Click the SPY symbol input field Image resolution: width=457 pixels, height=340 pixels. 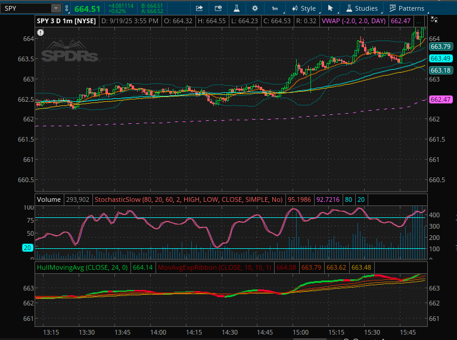[x=27, y=8]
